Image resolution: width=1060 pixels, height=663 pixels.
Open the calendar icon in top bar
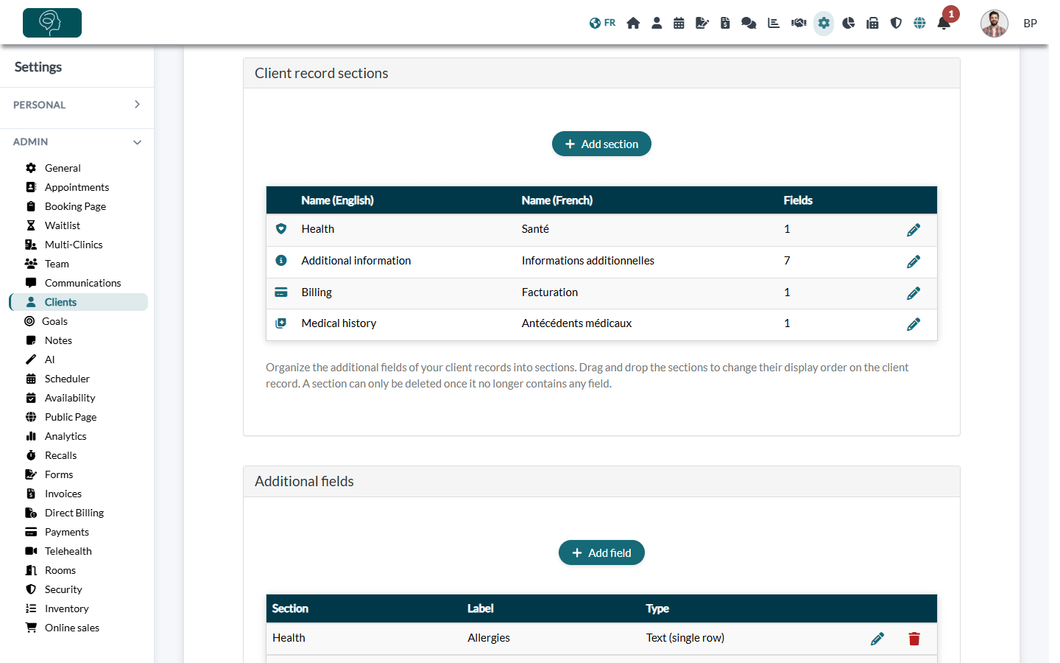[x=679, y=23]
